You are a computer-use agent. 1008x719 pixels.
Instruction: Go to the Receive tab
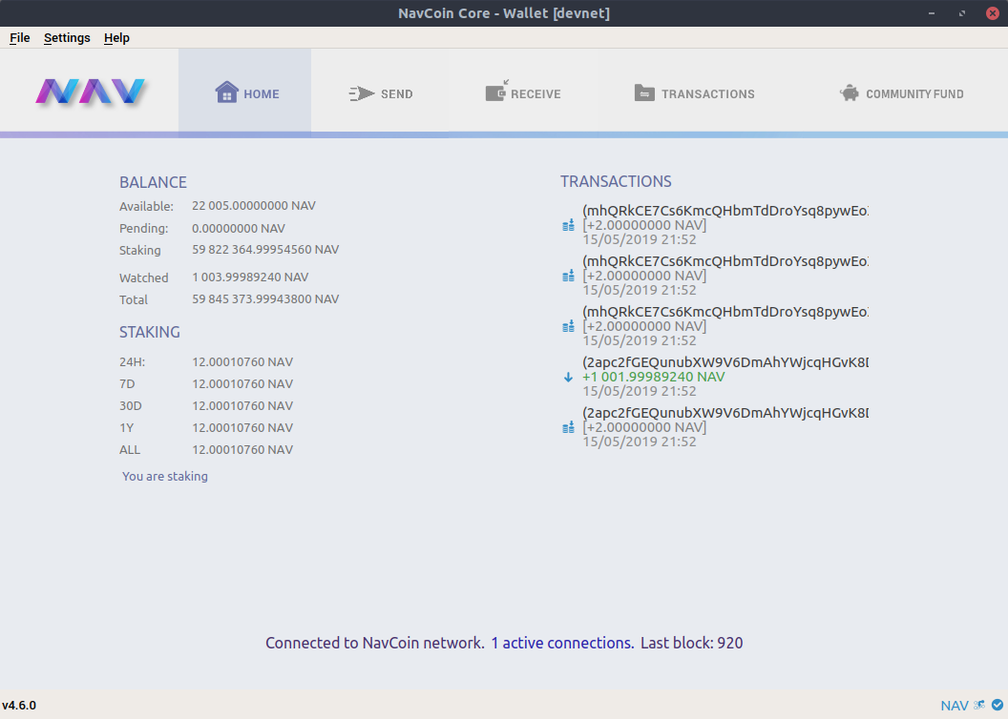tap(523, 93)
